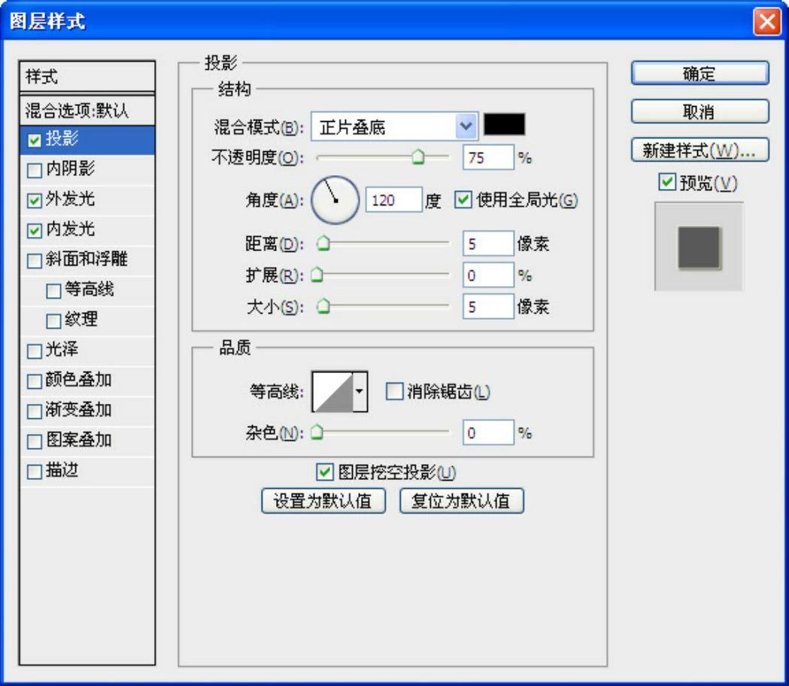Viewport: 789px width, 686px height.
Task: Click the angle dial for shadow direction
Action: coord(335,201)
